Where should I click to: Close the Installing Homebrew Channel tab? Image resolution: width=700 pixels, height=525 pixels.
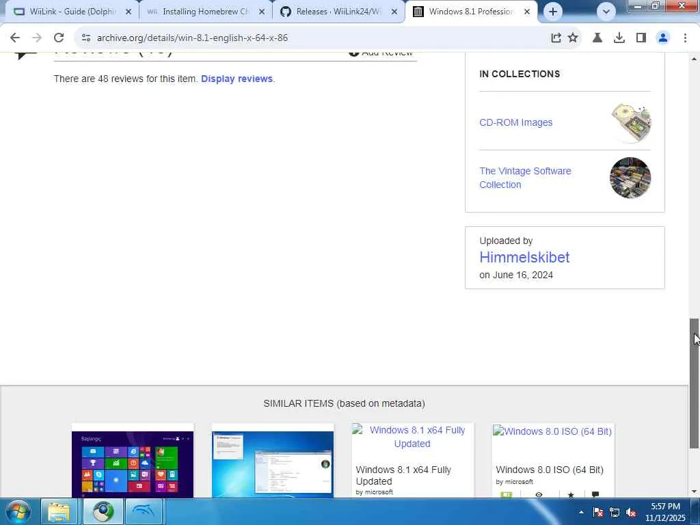(x=262, y=12)
